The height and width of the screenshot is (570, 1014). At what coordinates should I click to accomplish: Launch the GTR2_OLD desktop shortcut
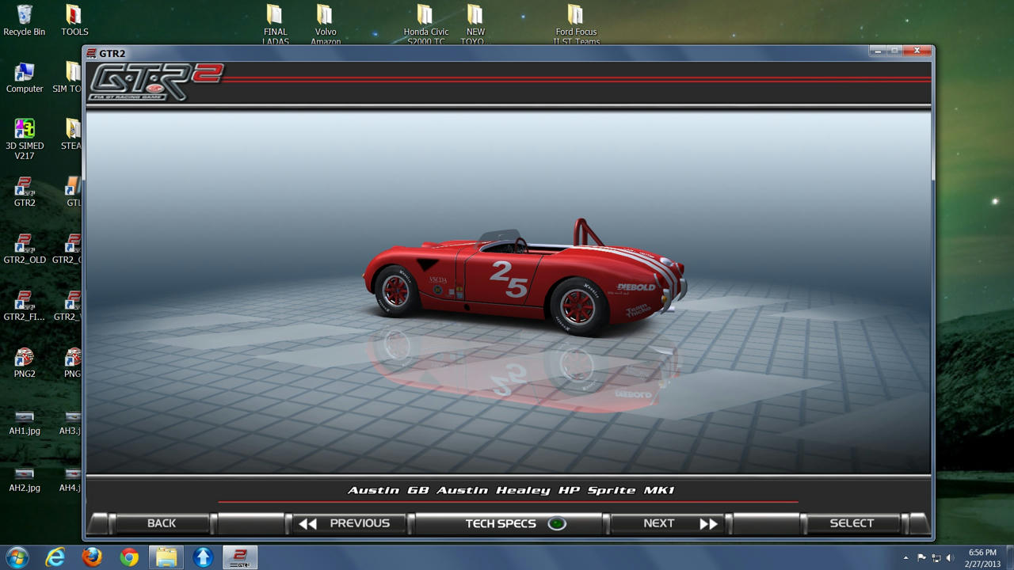[x=25, y=249]
